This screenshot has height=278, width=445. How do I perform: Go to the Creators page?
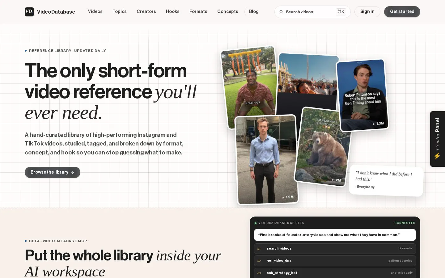point(146,11)
